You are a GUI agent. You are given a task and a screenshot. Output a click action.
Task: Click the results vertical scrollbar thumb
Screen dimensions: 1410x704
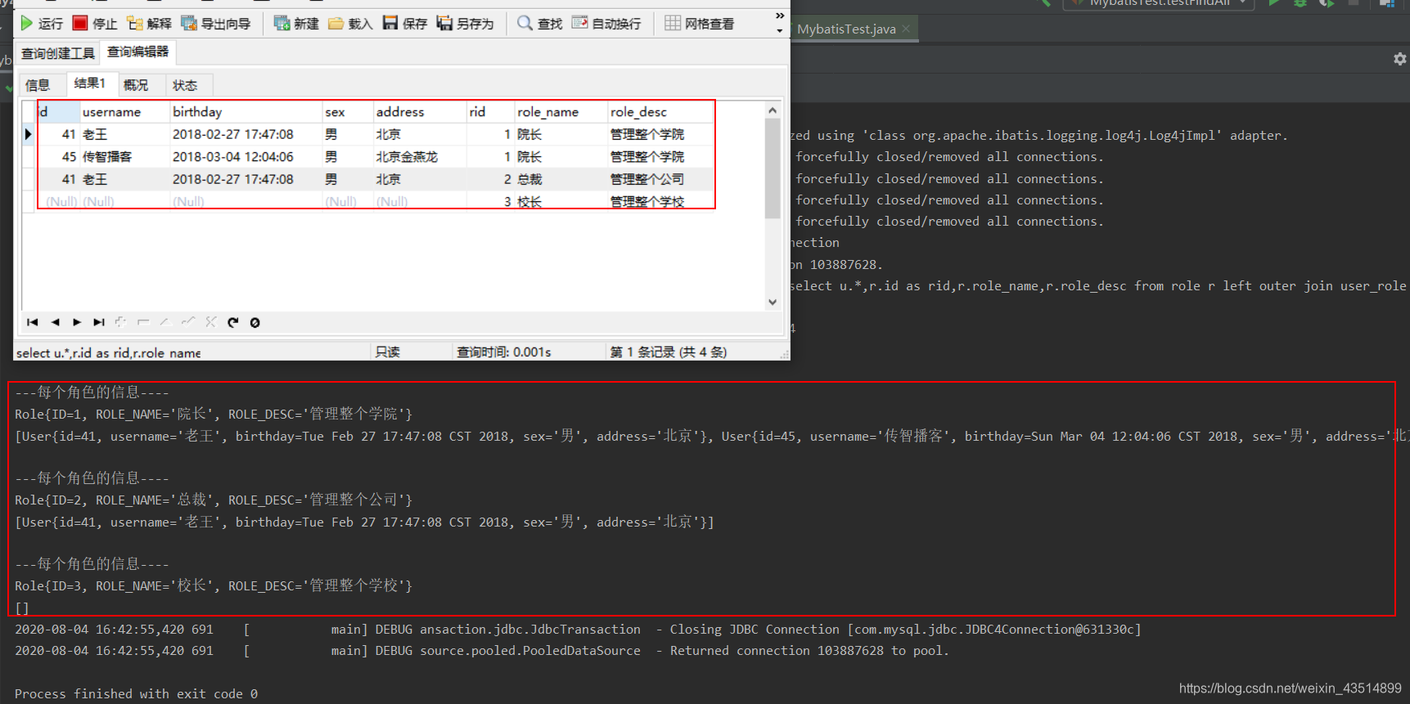773,168
